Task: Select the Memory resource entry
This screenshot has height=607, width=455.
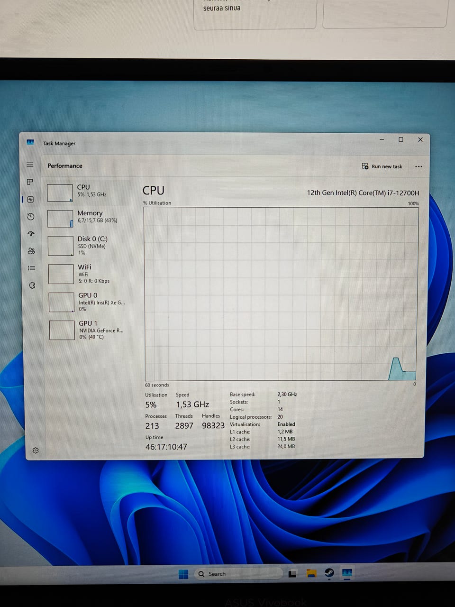Action: coord(88,218)
